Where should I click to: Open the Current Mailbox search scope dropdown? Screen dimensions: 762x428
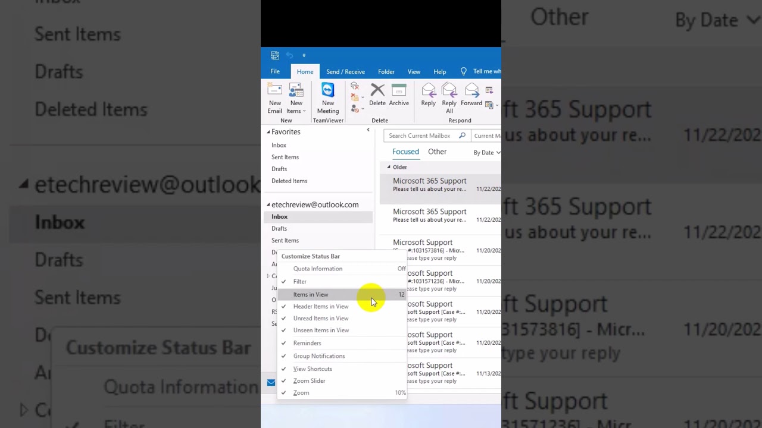click(486, 136)
